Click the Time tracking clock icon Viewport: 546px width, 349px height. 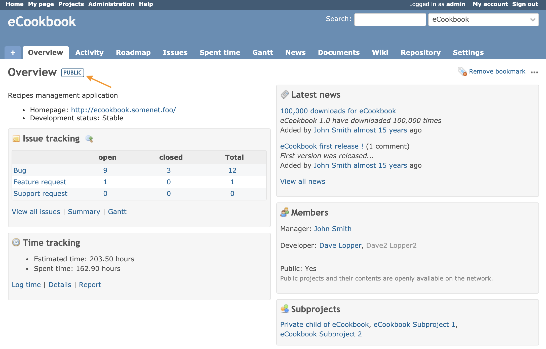coord(16,242)
